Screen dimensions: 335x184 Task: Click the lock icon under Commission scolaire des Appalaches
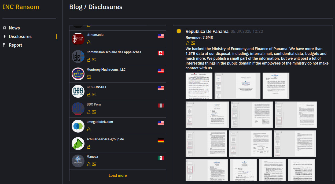pos(89,60)
